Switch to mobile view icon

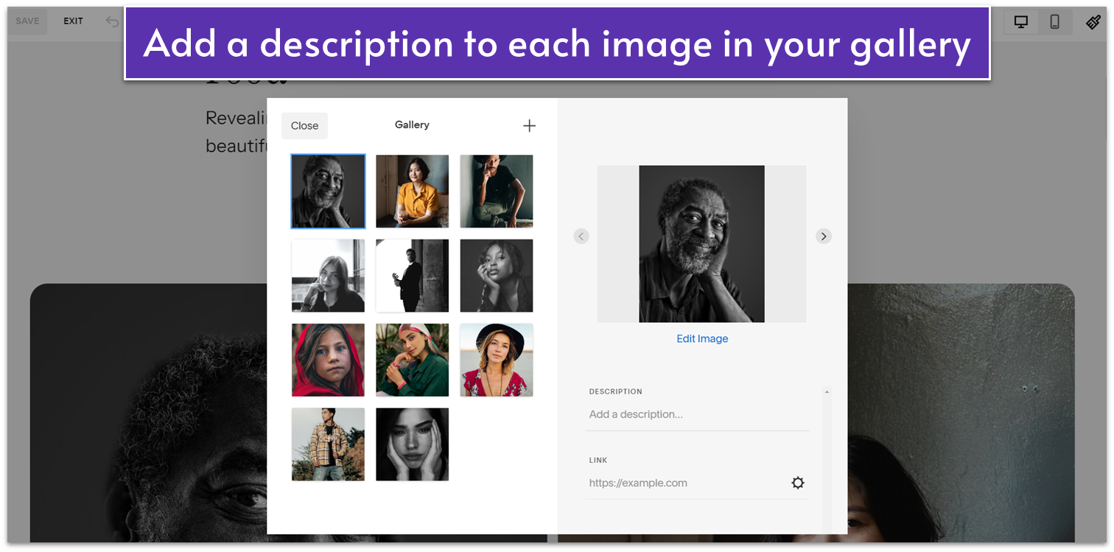click(1055, 21)
